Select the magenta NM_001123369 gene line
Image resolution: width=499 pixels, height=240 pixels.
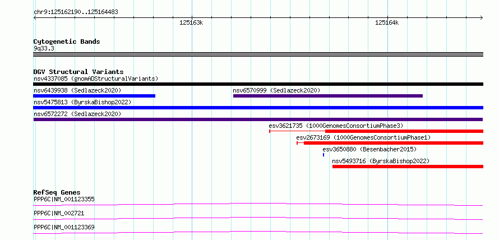tap(258, 232)
